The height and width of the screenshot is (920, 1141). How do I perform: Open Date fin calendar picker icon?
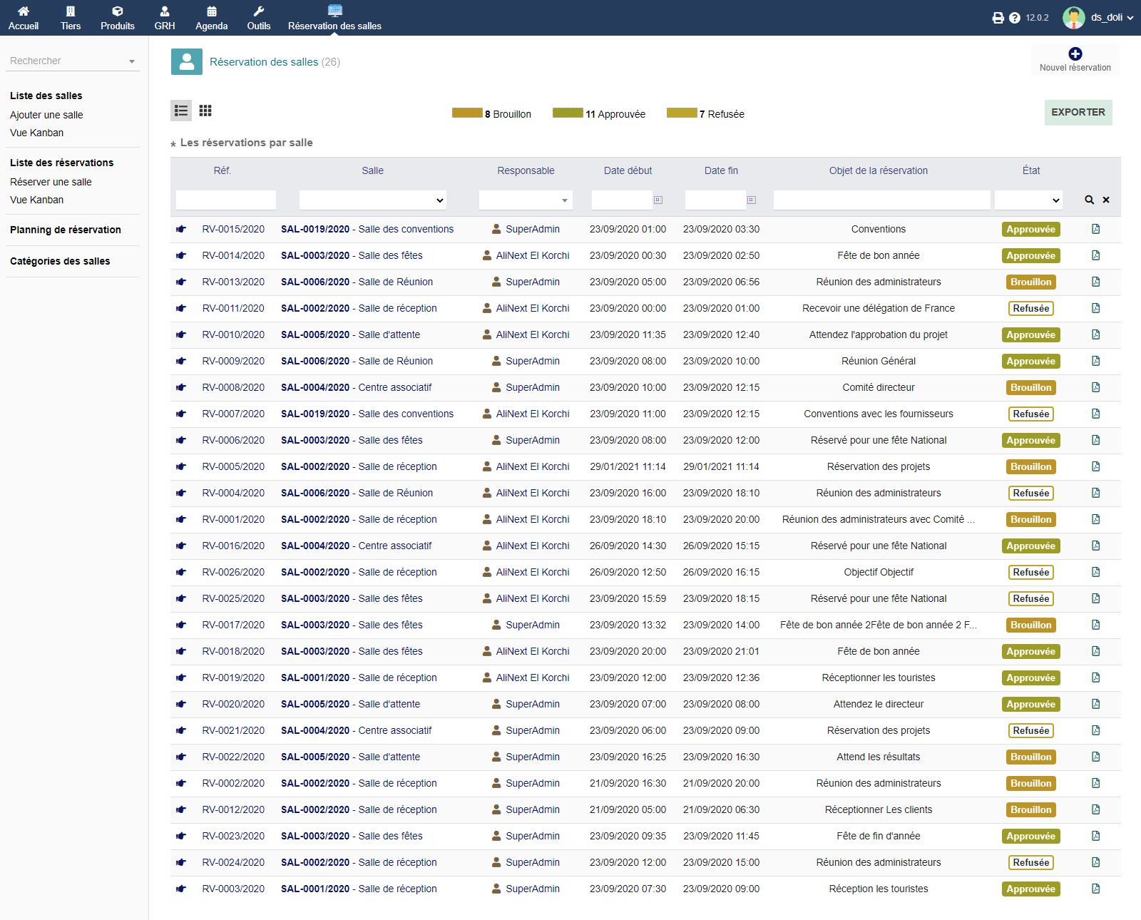pos(752,200)
